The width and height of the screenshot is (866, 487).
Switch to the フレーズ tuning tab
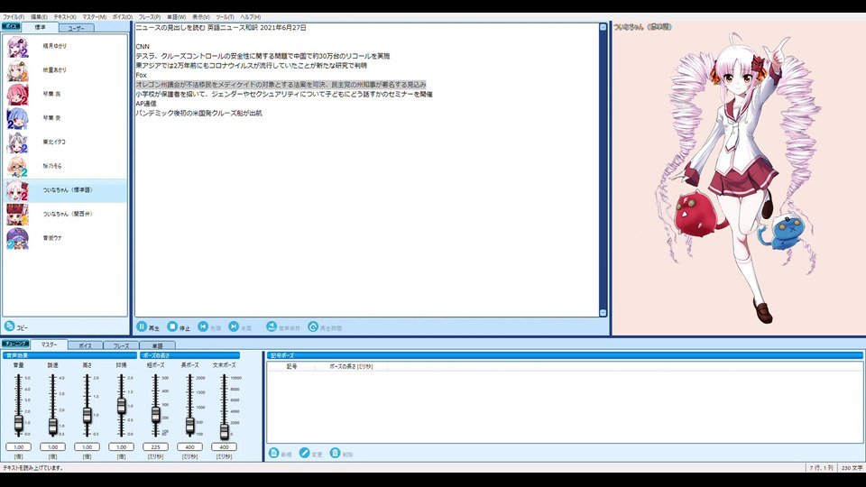122,345
